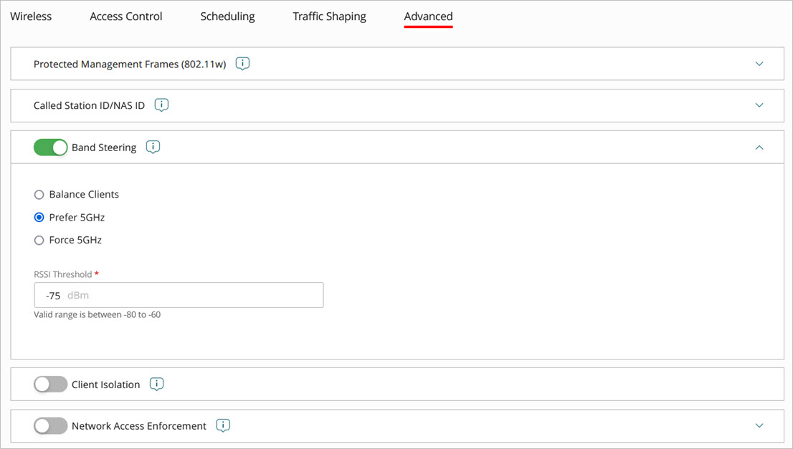Expand the Protected Management Frames section

759,64
